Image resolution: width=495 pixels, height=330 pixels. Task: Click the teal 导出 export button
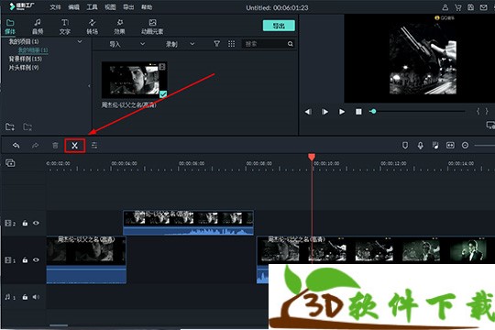pos(279,26)
